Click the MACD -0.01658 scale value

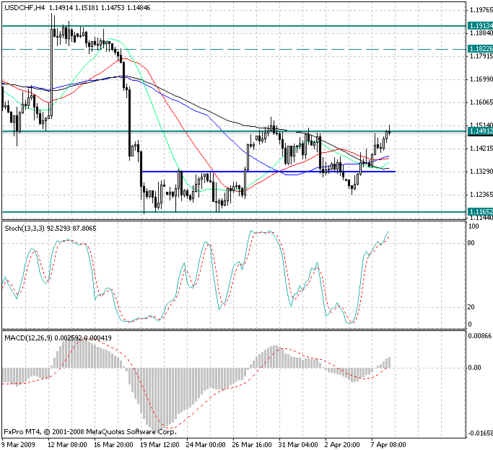pos(480,433)
